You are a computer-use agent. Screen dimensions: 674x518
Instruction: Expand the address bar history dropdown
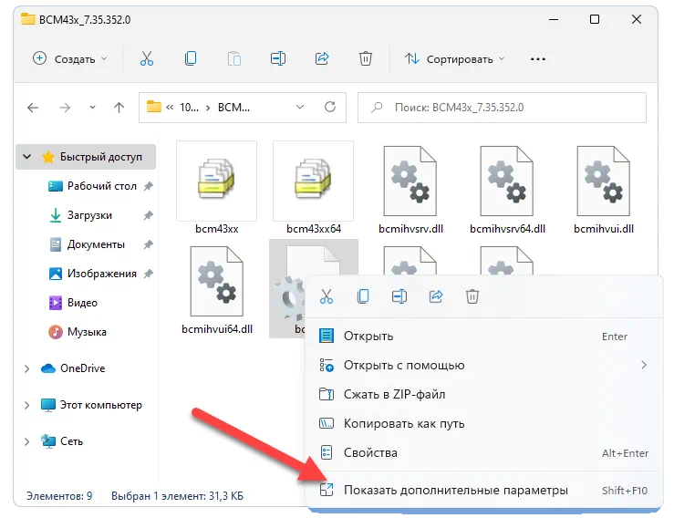click(300, 107)
